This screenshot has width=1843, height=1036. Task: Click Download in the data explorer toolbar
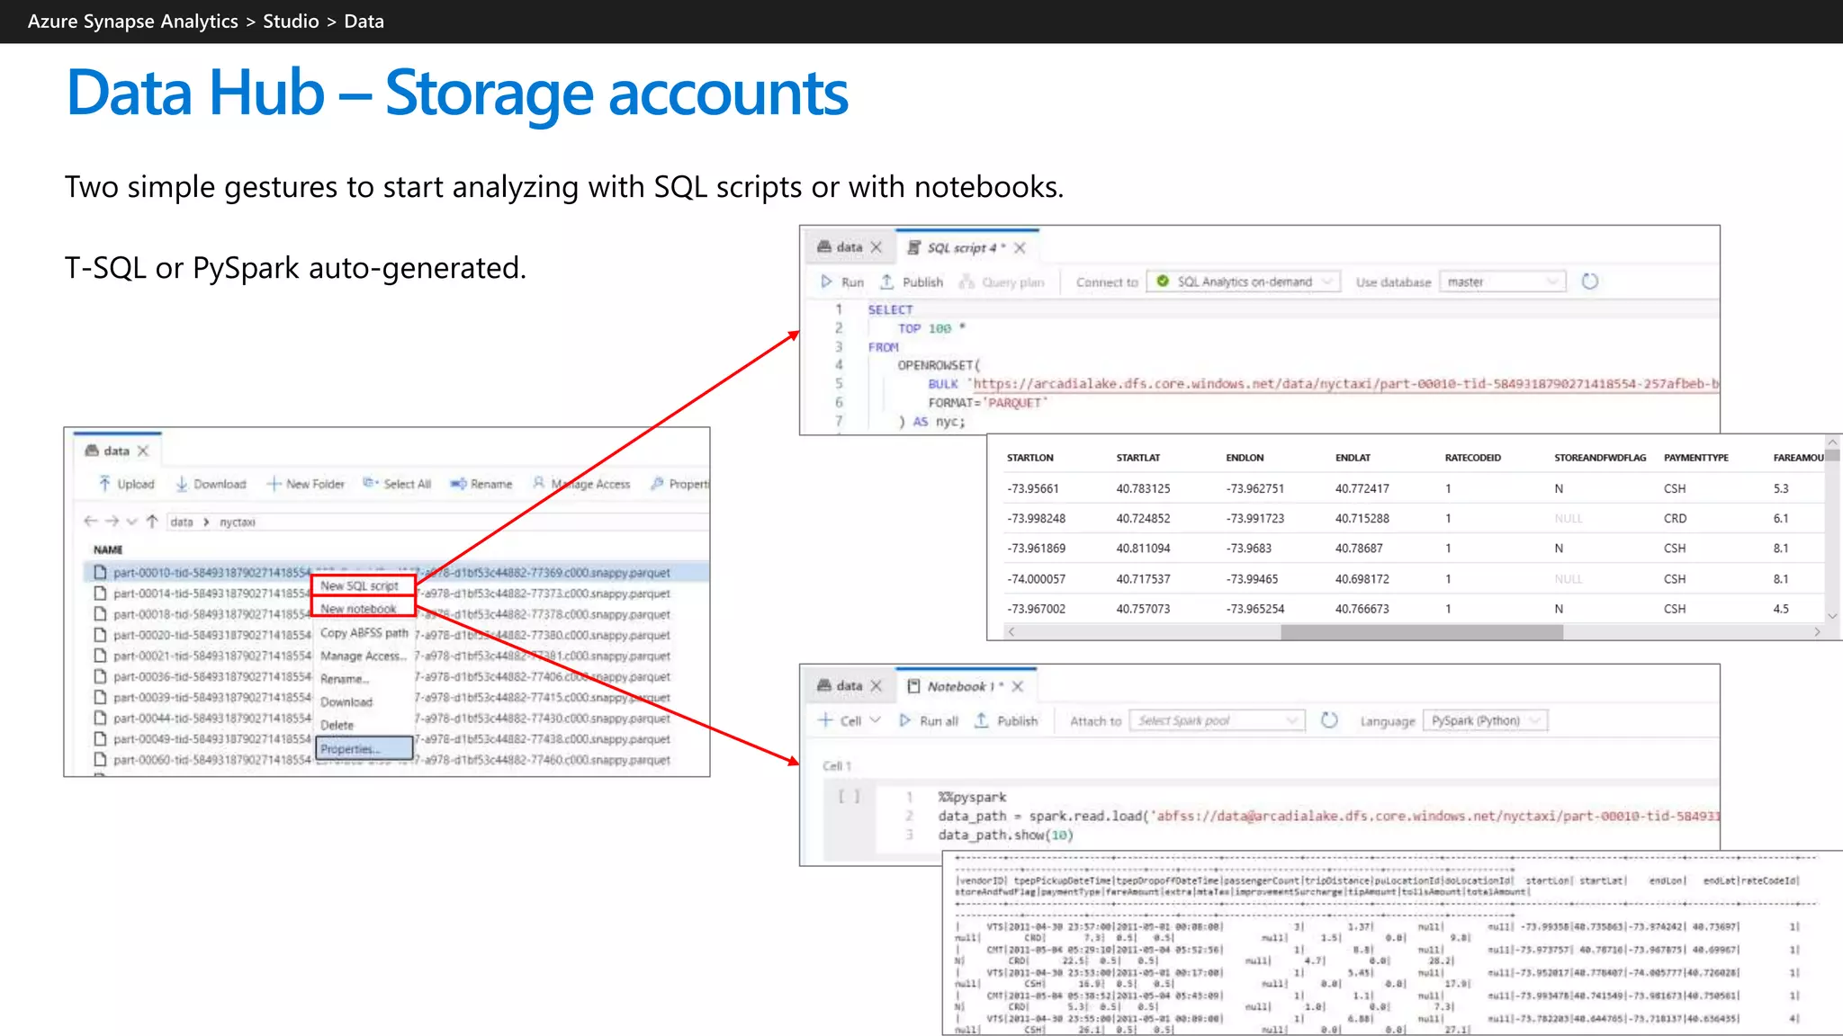211,484
